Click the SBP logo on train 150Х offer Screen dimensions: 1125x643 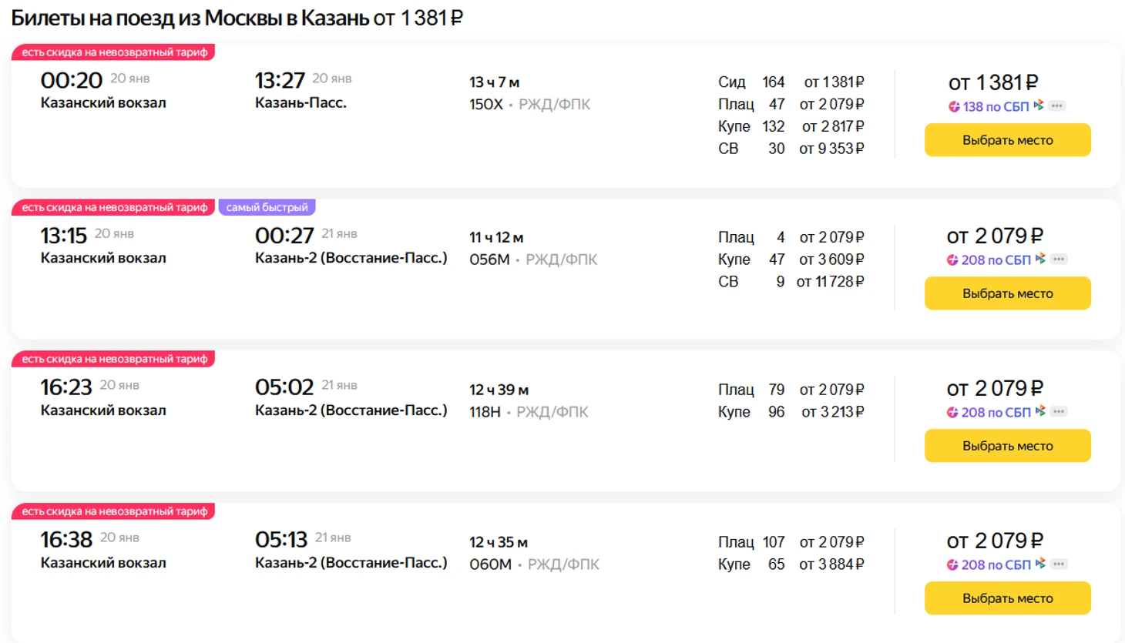coord(1039,105)
